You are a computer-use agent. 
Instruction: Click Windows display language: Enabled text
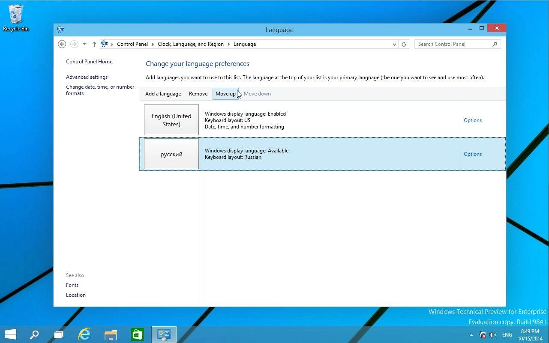pos(245,114)
